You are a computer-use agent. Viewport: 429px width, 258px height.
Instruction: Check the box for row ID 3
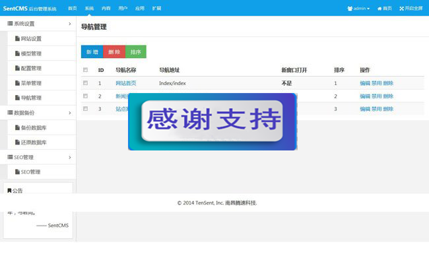coord(85,109)
